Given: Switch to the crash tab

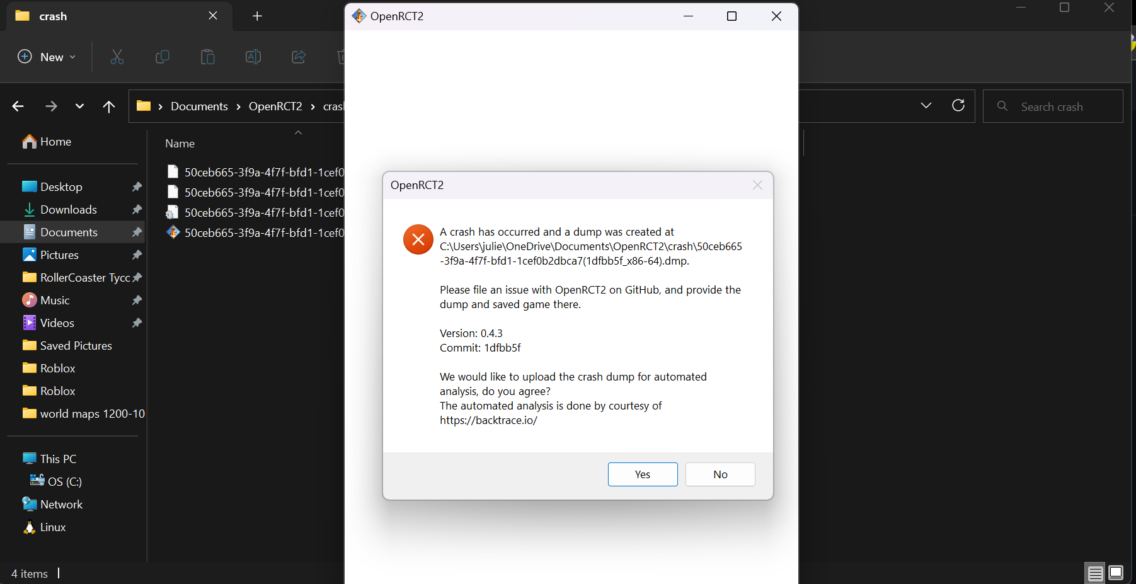Looking at the screenshot, I should pos(54,16).
